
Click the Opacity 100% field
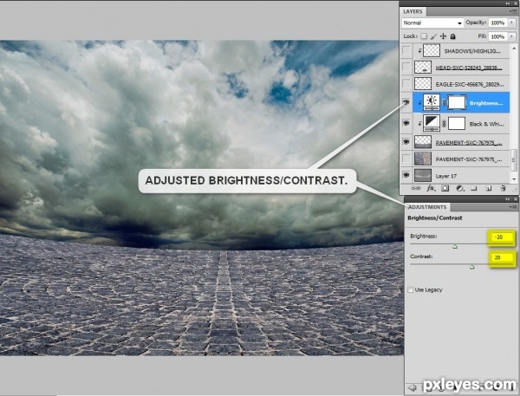point(497,23)
